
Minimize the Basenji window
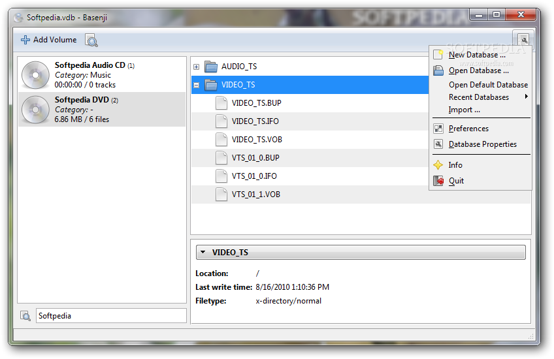coord(479,15)
